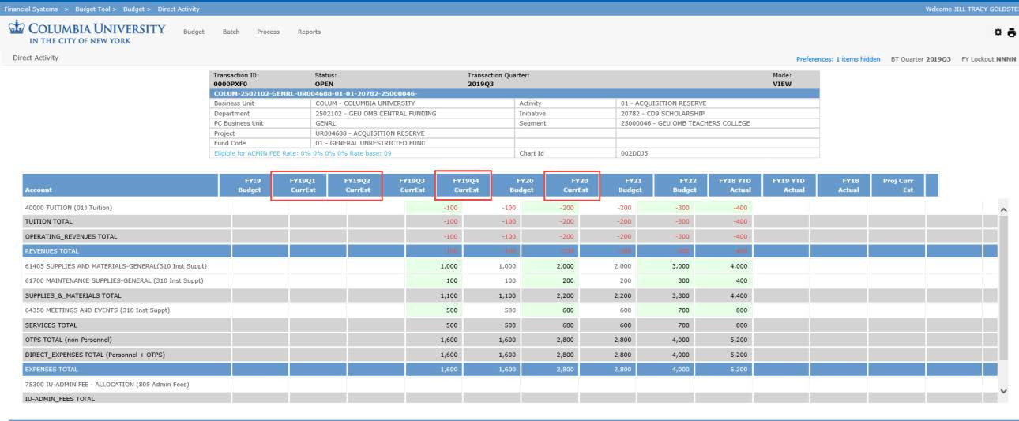Viewport: 1019px width, 421px height.
Task: Click the TUITION TOTAL row label
Action: 49,222
